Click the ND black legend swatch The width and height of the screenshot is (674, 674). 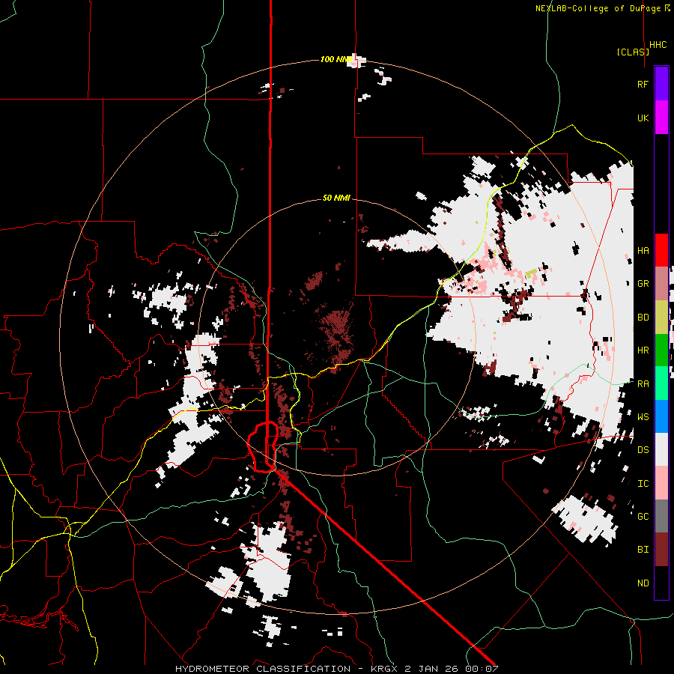(661, 583)
